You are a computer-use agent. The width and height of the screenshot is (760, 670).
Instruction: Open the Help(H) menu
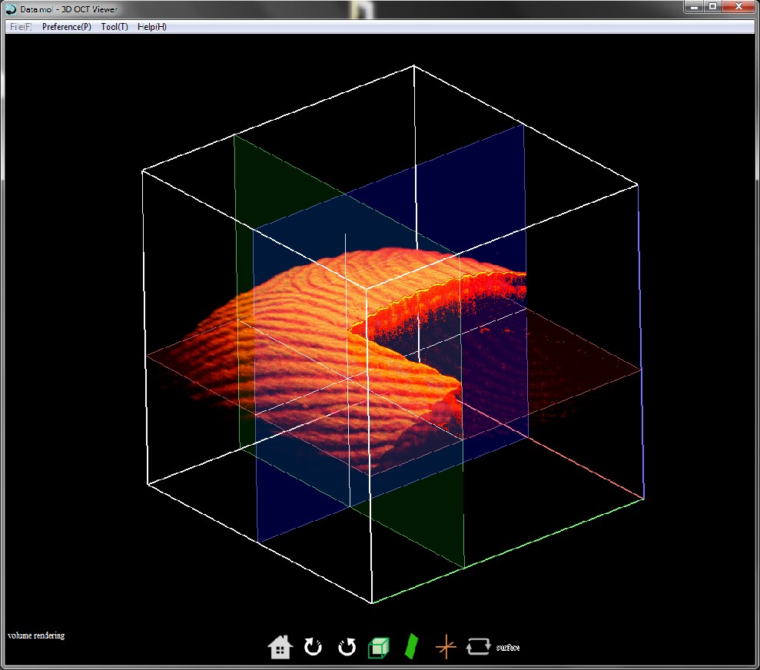pos(151,27)
